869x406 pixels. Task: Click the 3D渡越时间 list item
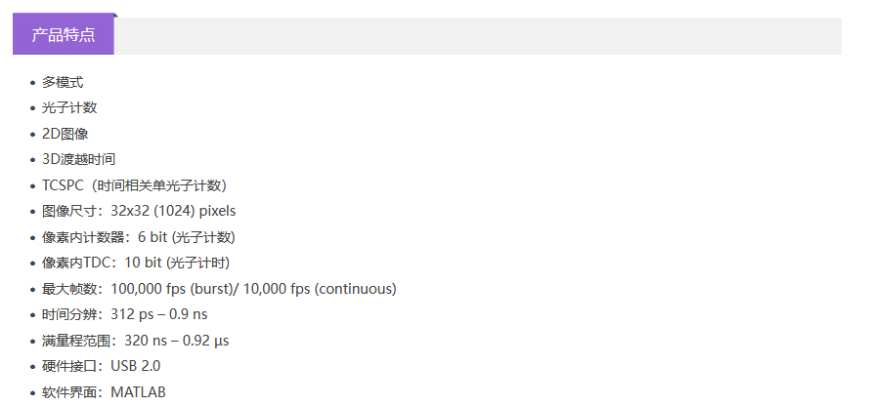(78, 159)
